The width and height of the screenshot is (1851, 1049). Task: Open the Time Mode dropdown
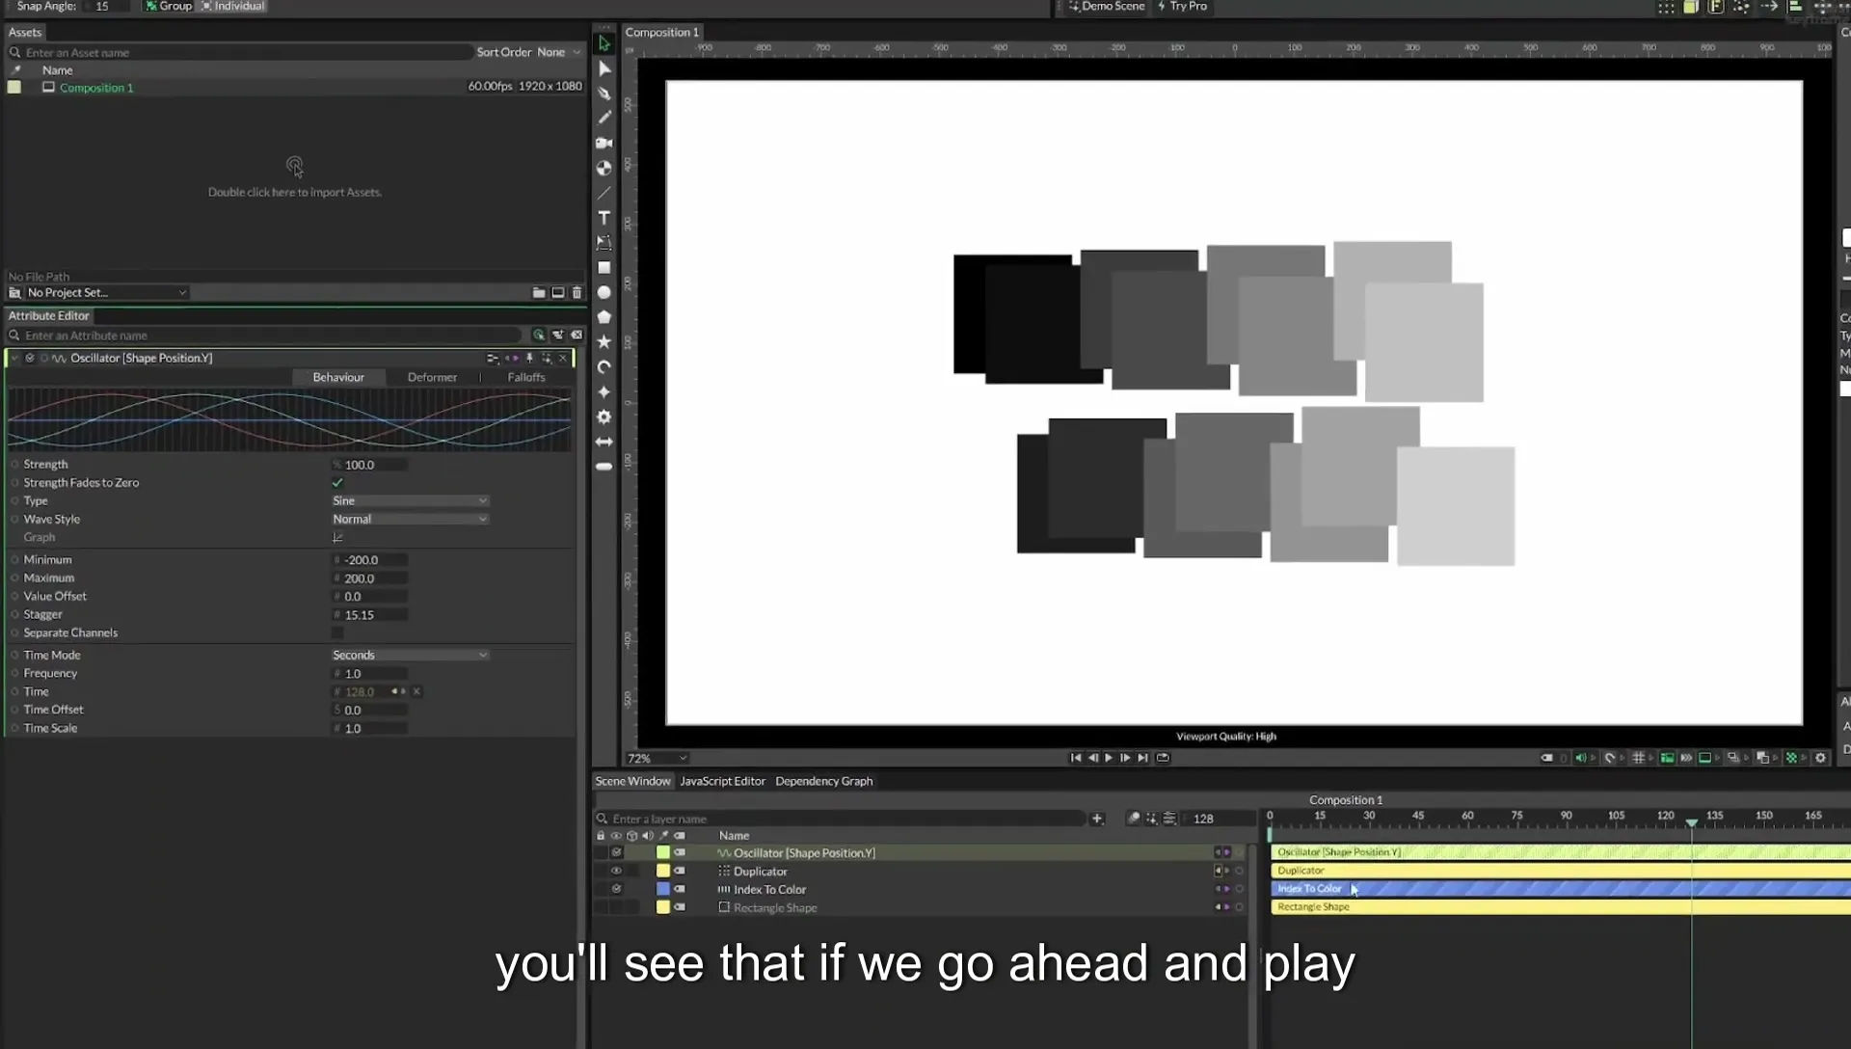(410, 656)
